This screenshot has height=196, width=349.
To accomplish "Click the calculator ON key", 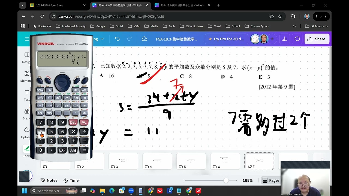I will click(85, 81).
